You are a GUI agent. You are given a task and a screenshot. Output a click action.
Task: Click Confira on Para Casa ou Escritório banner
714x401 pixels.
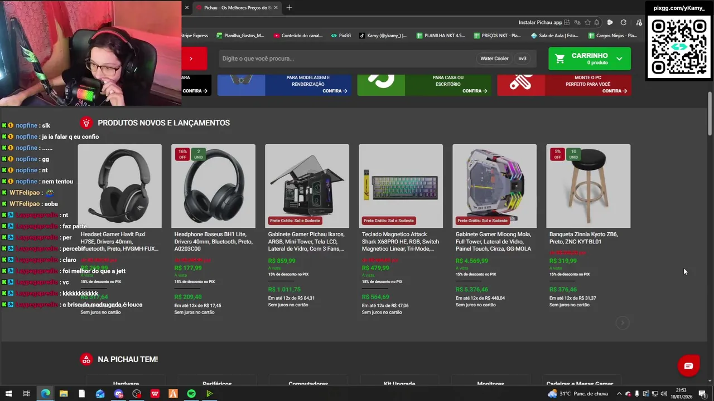[x=475, y=91]
